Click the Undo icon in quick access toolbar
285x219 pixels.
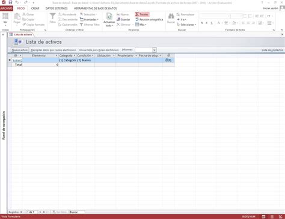click(x=17, y=2)
